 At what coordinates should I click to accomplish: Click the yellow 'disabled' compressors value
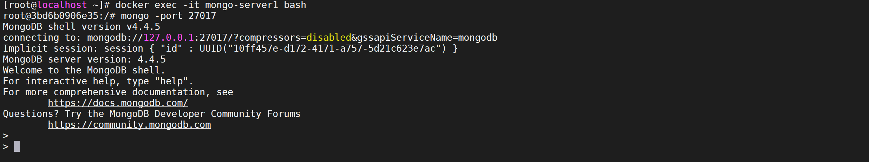pos(329,38)
